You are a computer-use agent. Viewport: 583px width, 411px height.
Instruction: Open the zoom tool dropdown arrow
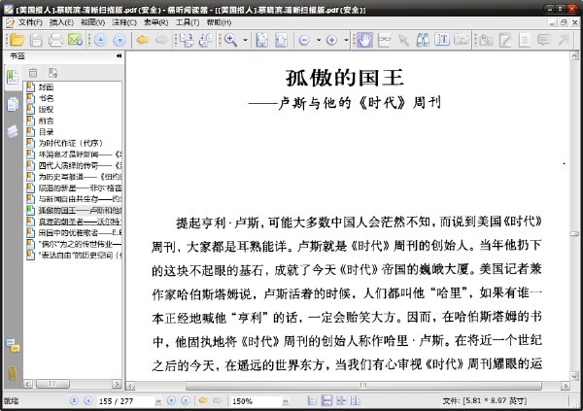pyautogui.click(x=246, y=40)
